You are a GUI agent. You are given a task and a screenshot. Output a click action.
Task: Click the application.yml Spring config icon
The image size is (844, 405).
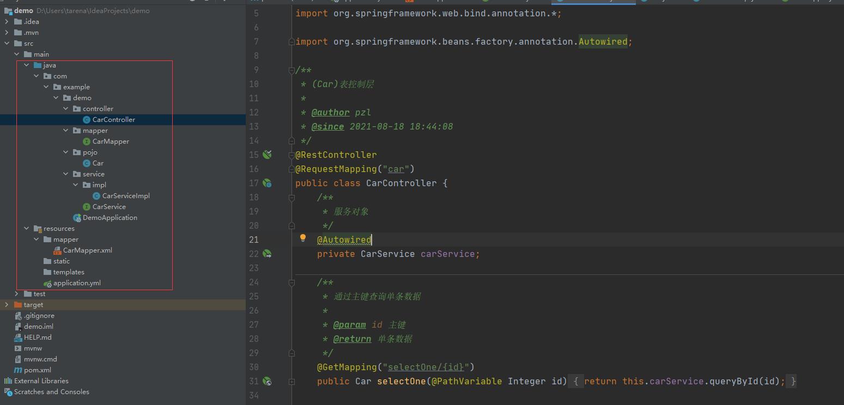point(48,283)
